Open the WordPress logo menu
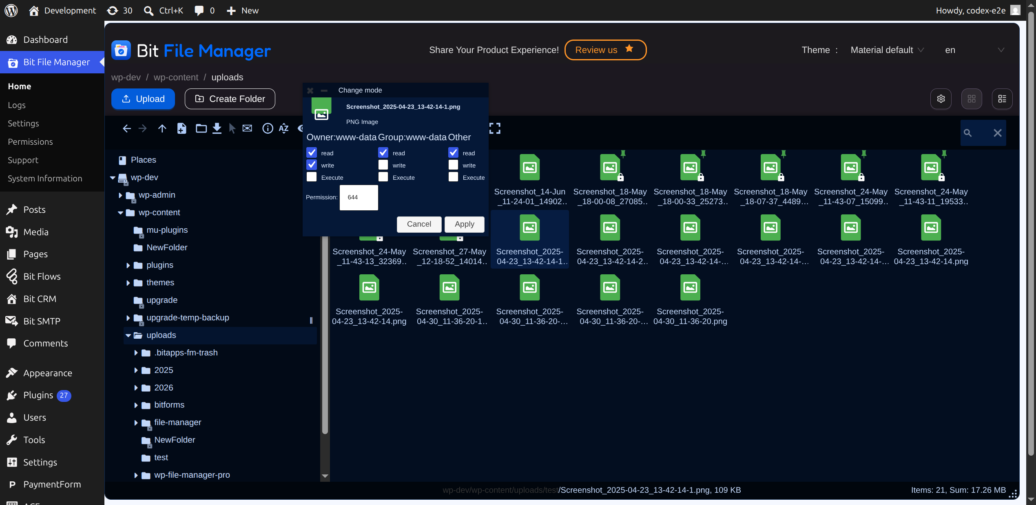The height and width of the screenshot is (505, 1036). [x=11, y=11]
